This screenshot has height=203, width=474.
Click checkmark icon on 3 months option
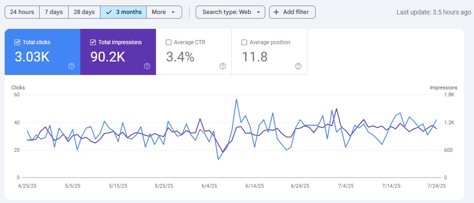109,12
